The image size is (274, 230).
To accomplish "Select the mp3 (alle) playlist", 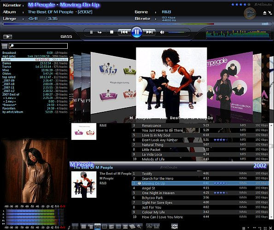I will click(x=35, y=56).
